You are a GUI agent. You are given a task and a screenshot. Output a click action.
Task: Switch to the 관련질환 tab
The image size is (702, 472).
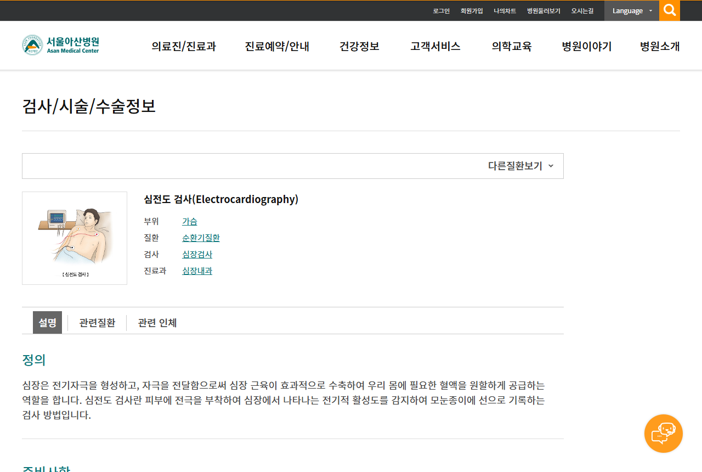97,323
